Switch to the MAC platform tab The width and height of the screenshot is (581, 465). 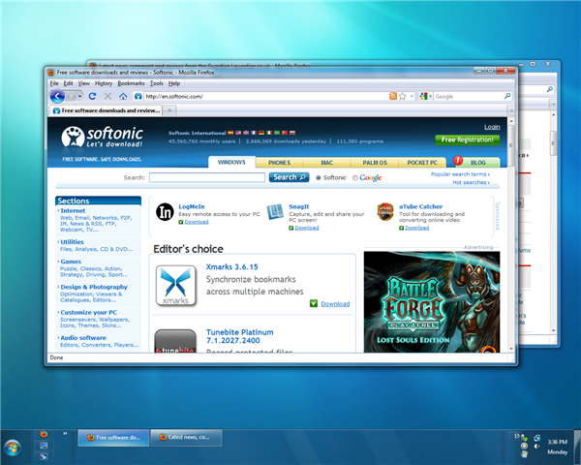[x=327, y=163]
